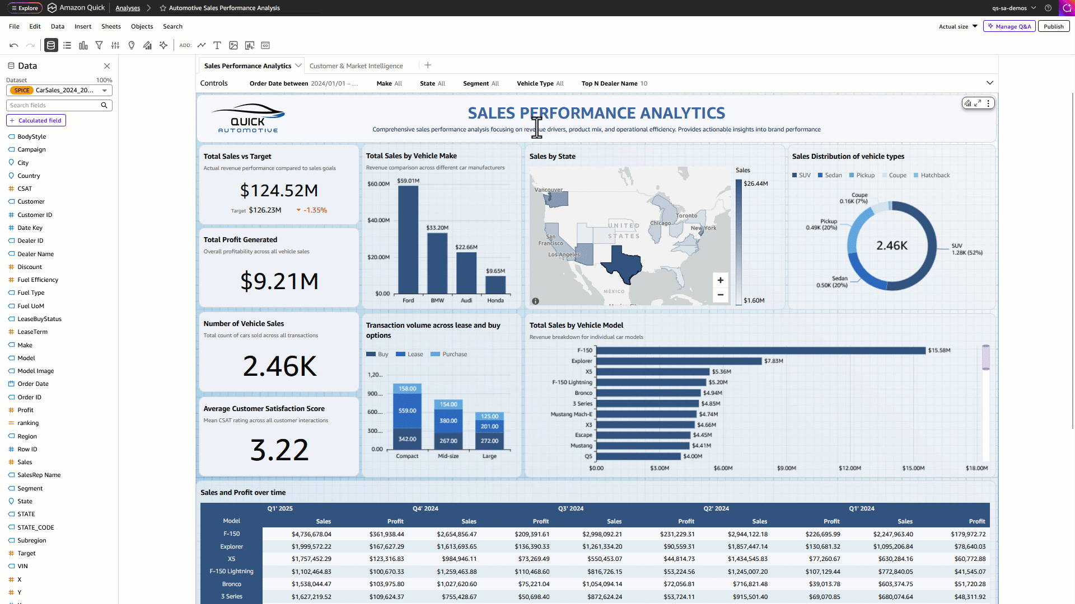Click the Calculated field button

tap(36, 120)
